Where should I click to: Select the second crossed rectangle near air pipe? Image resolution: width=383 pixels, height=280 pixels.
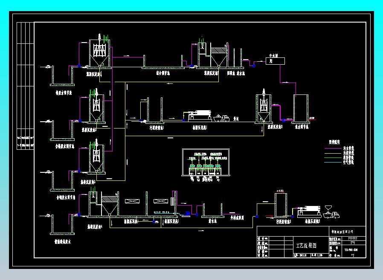(161, 201)
